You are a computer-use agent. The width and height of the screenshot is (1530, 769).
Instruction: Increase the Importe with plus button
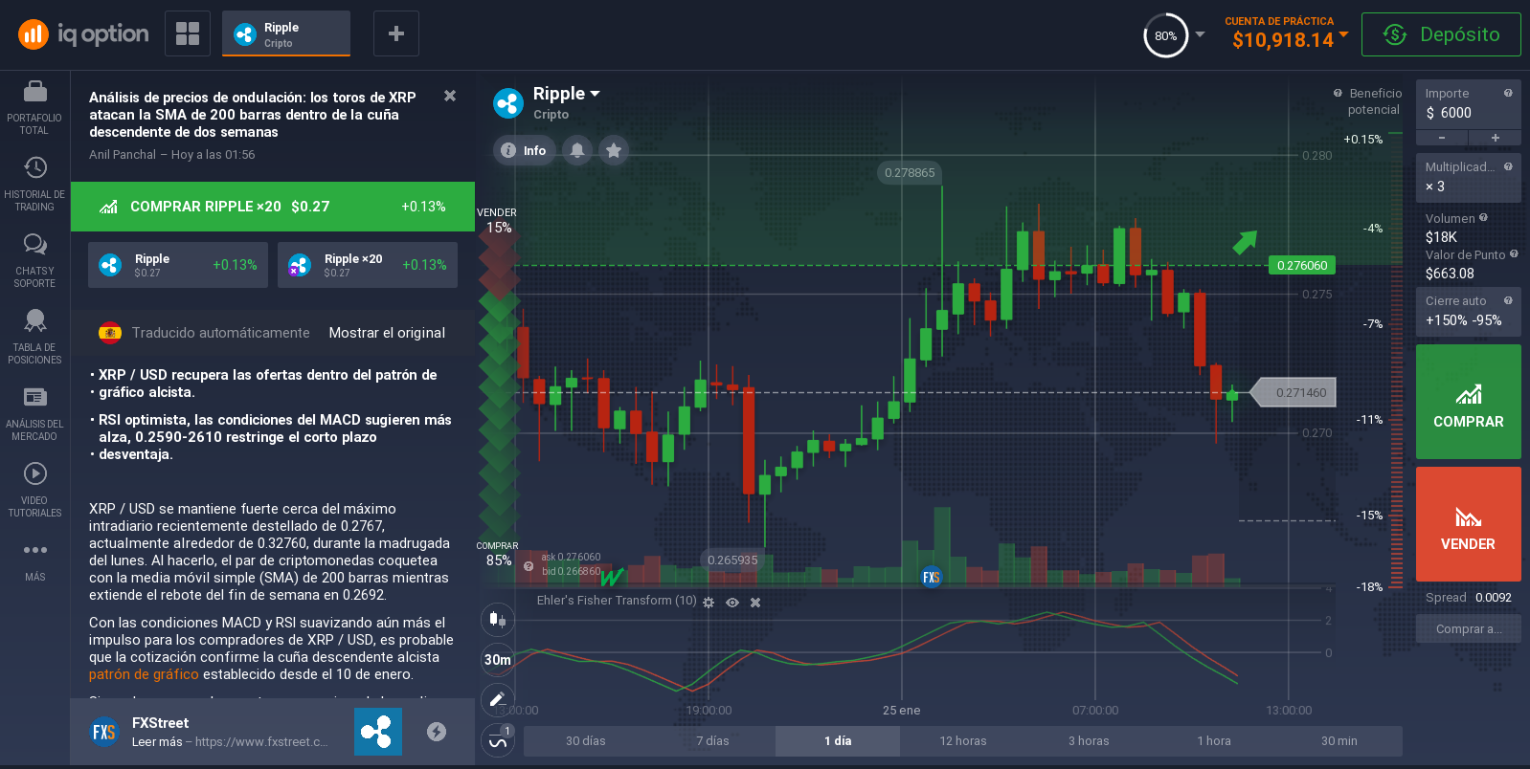tap(1495, 138)
